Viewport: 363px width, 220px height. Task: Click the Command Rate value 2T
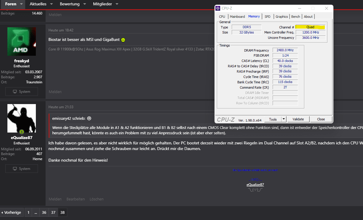285,87
